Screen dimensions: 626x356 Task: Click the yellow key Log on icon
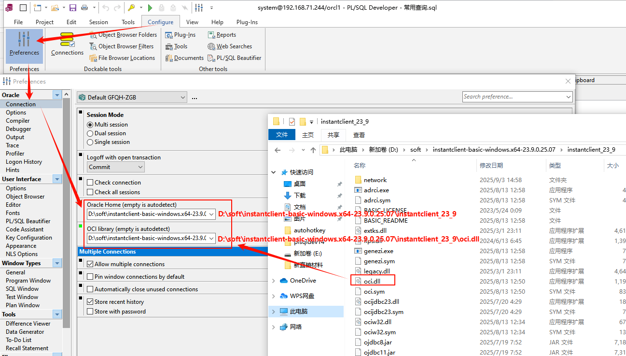click(x=131, y=8)
